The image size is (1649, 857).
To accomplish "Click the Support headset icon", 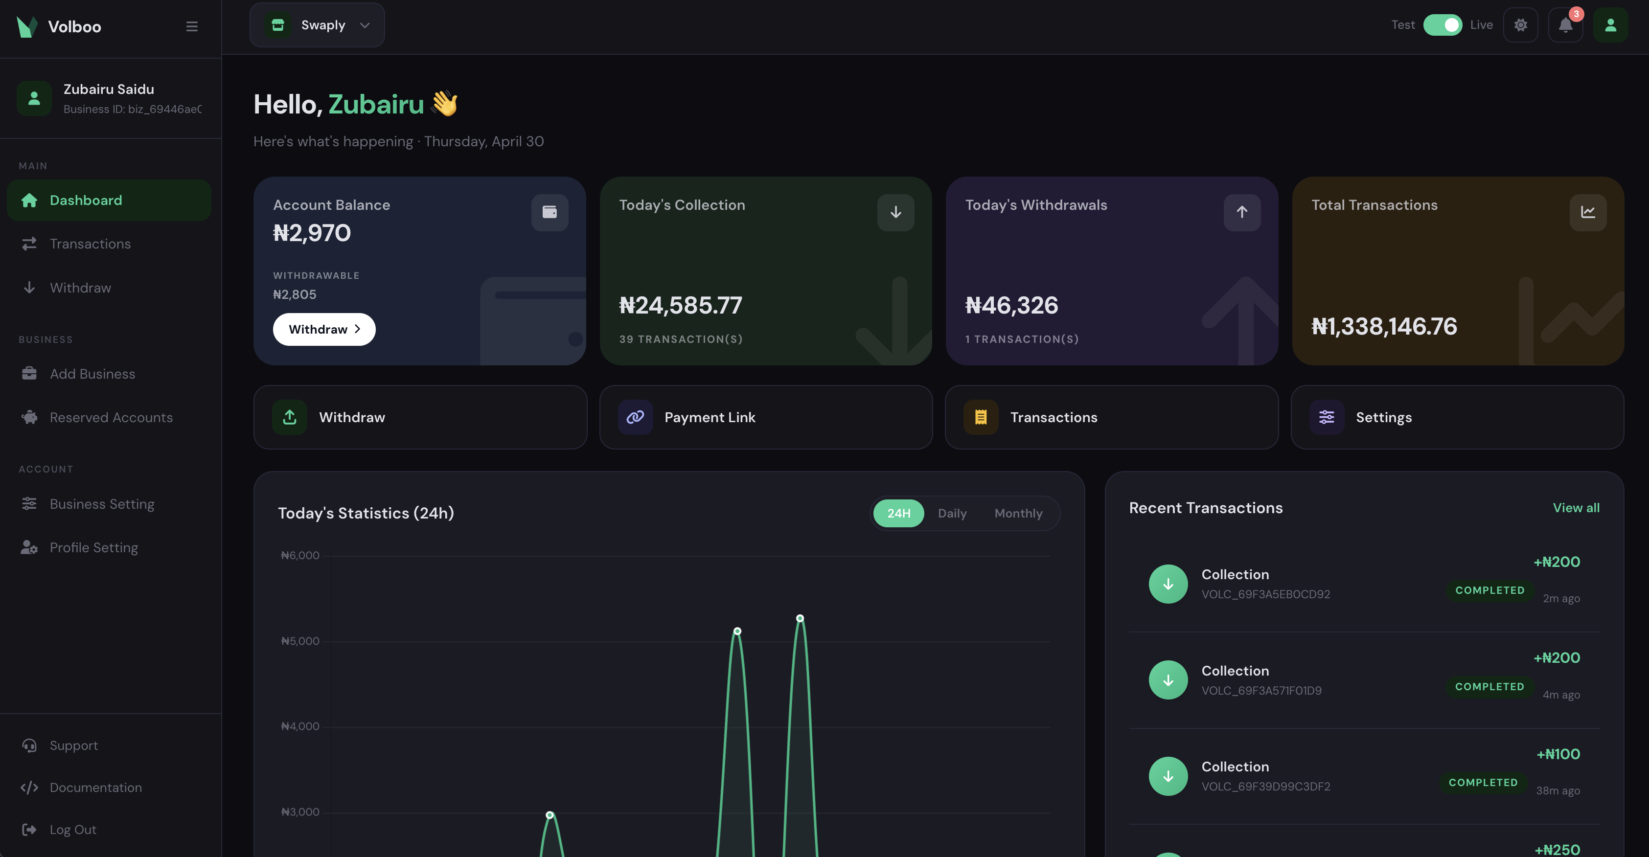I will (29, 745).
